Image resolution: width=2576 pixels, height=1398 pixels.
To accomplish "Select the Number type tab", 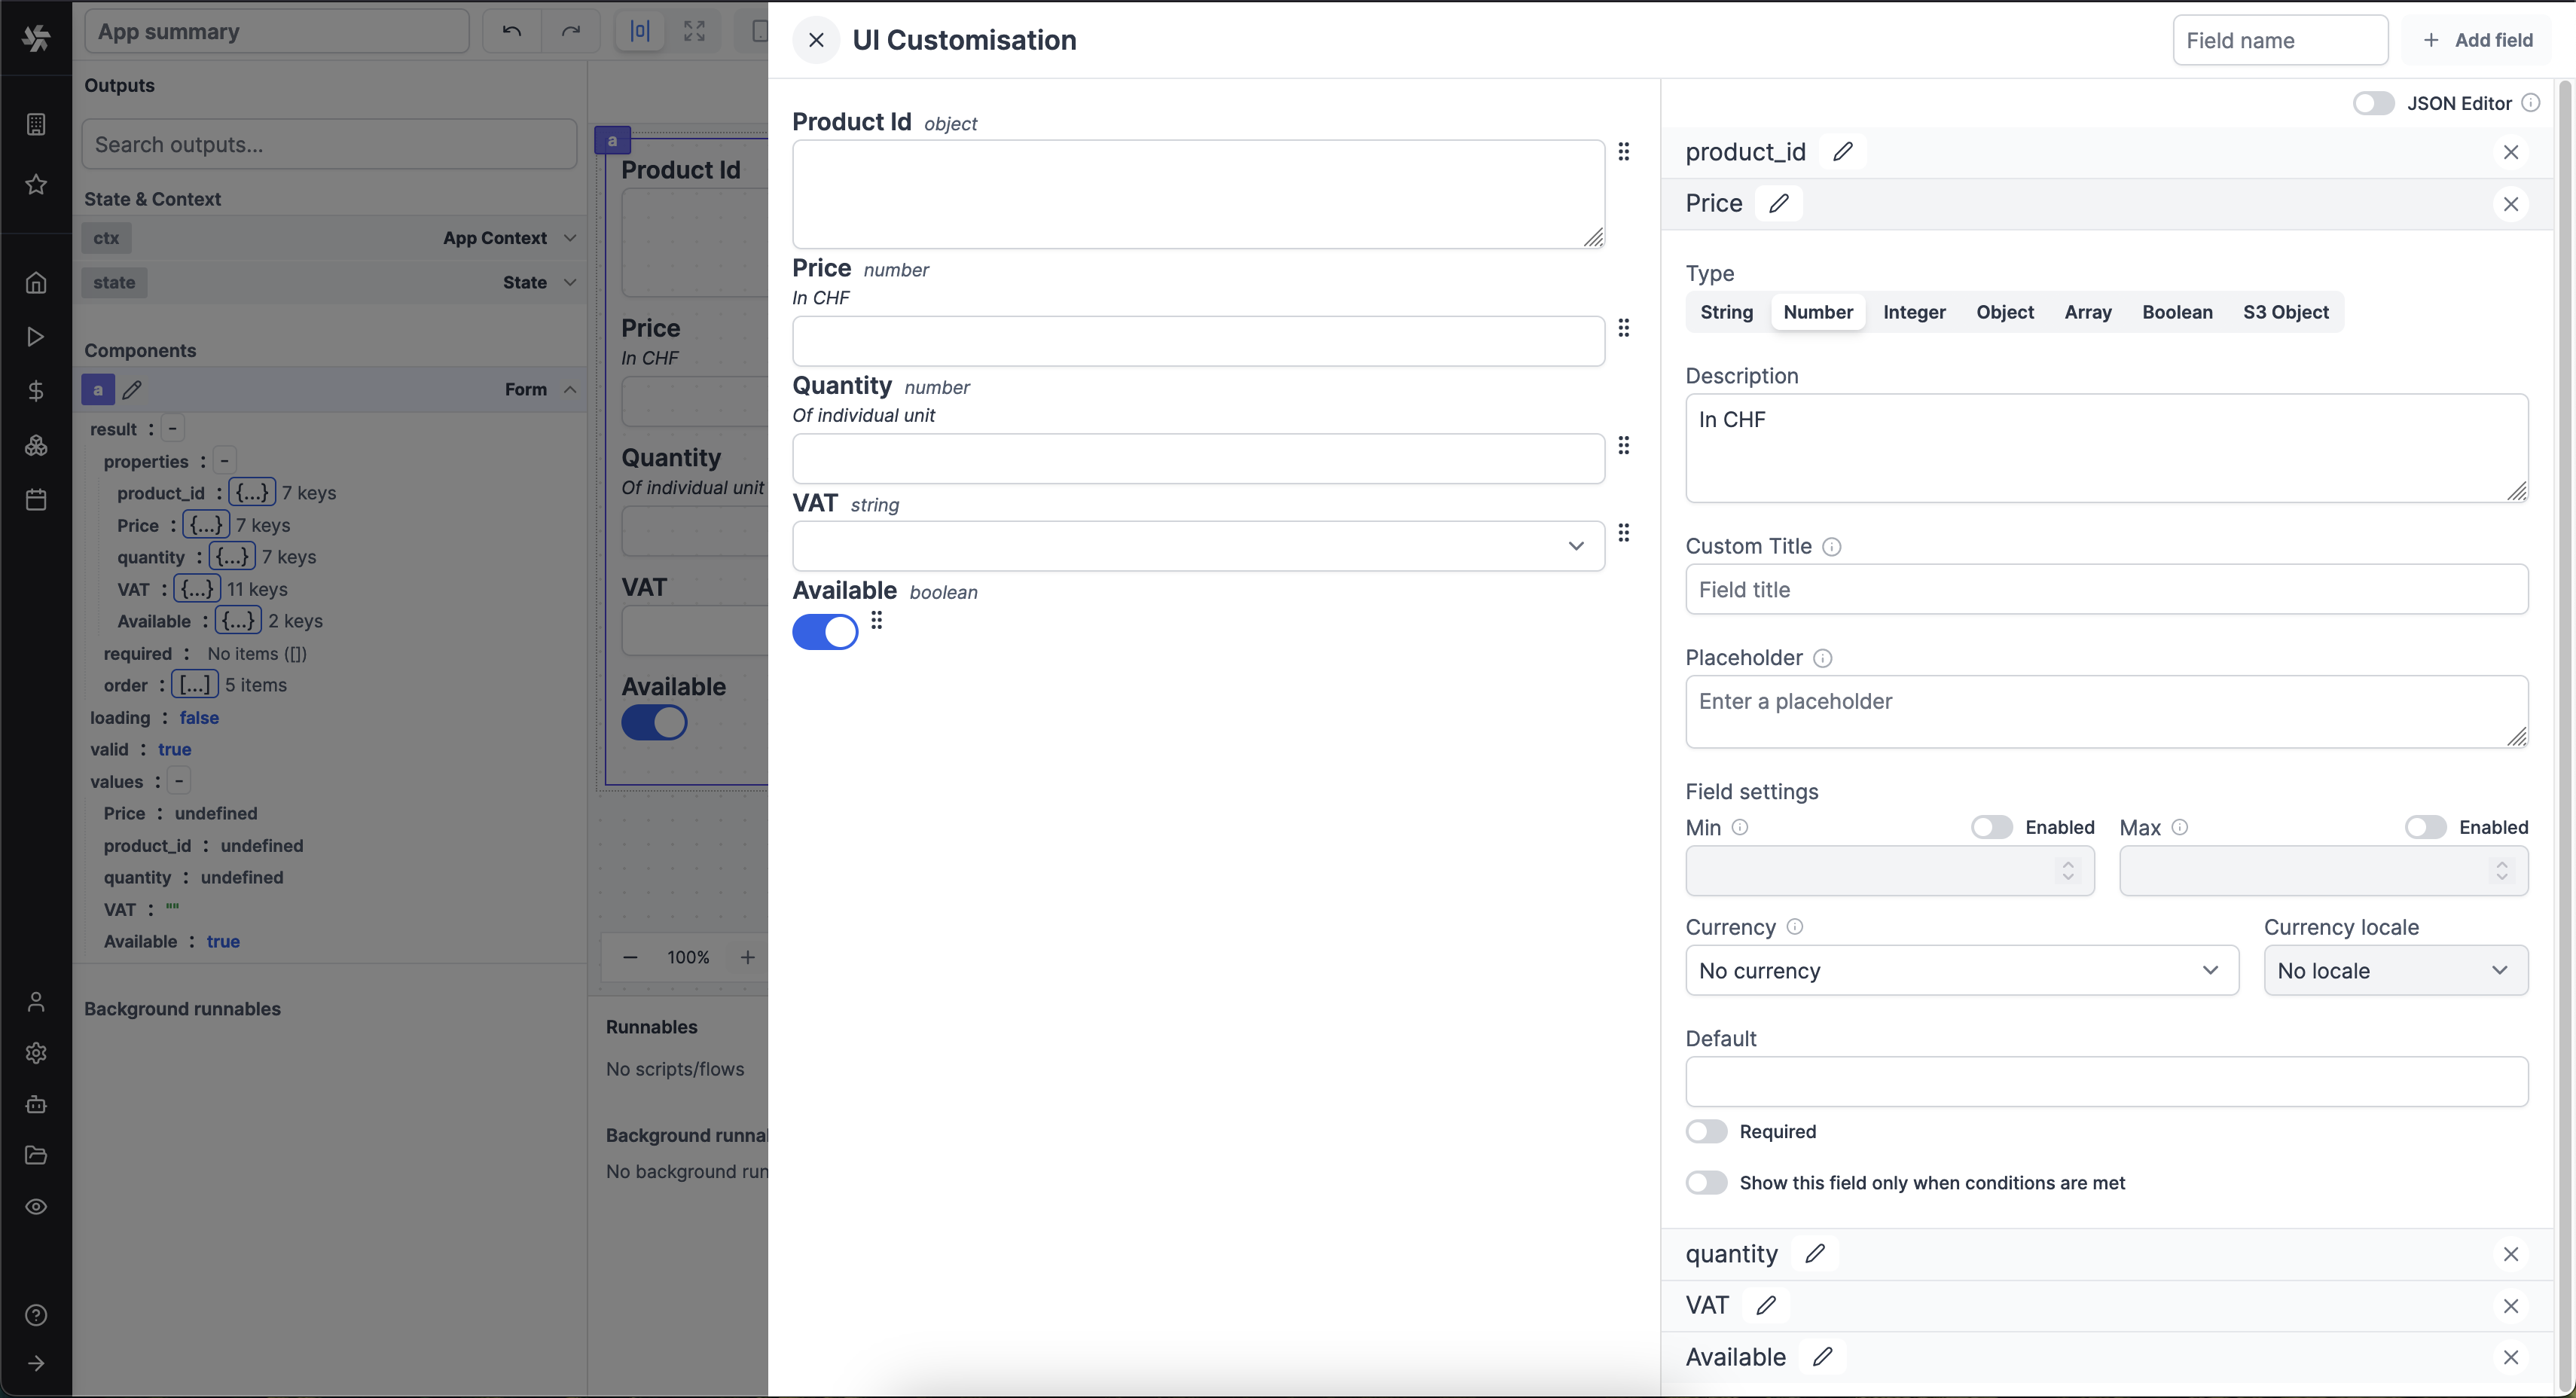I will click(1818, 312).
